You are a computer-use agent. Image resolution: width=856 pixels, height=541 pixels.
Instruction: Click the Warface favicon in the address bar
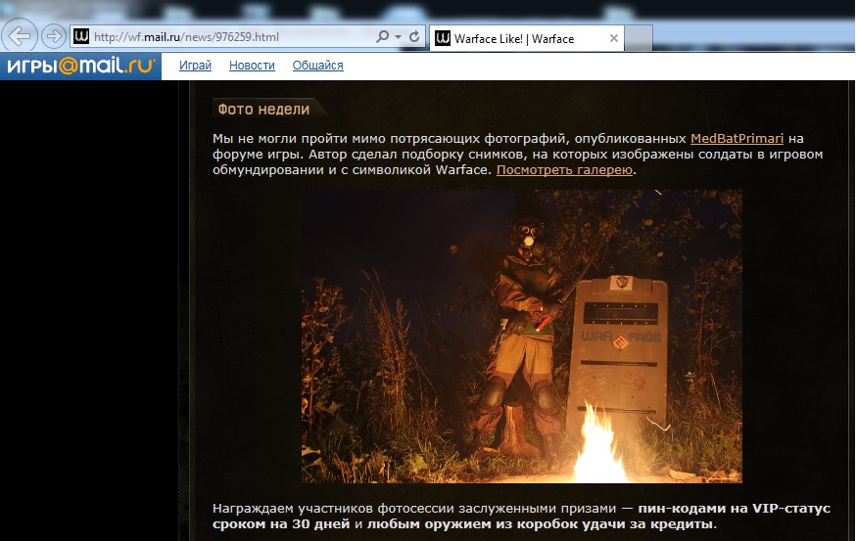pyautogui.click(x=81, y=36)
